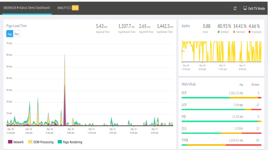The width and height of the screenshot is (268, 150).
Task: Click the red Frustrated status dot
Action: click(250, 32)
